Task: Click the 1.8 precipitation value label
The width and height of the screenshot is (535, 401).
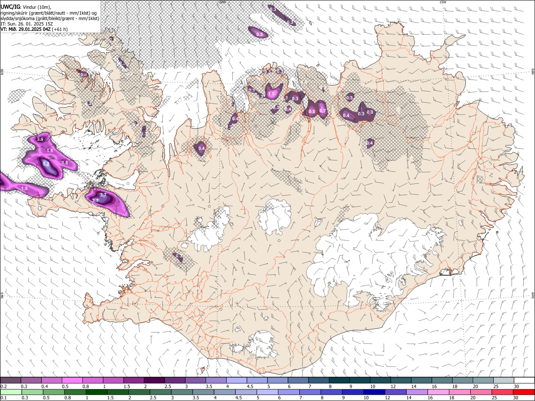Action: 65,162
